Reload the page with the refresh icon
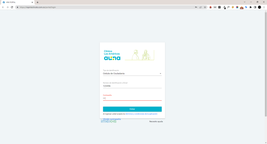This screenshot has width=267, height=144. coord(12,7)
